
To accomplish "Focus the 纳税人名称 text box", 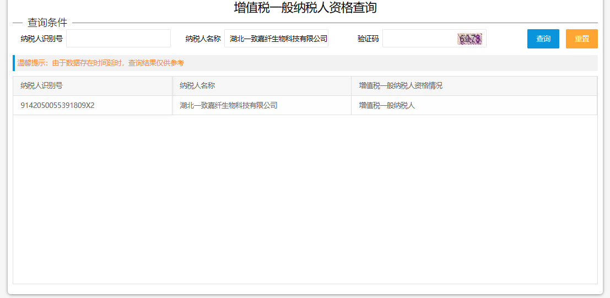I will [276, 39].
